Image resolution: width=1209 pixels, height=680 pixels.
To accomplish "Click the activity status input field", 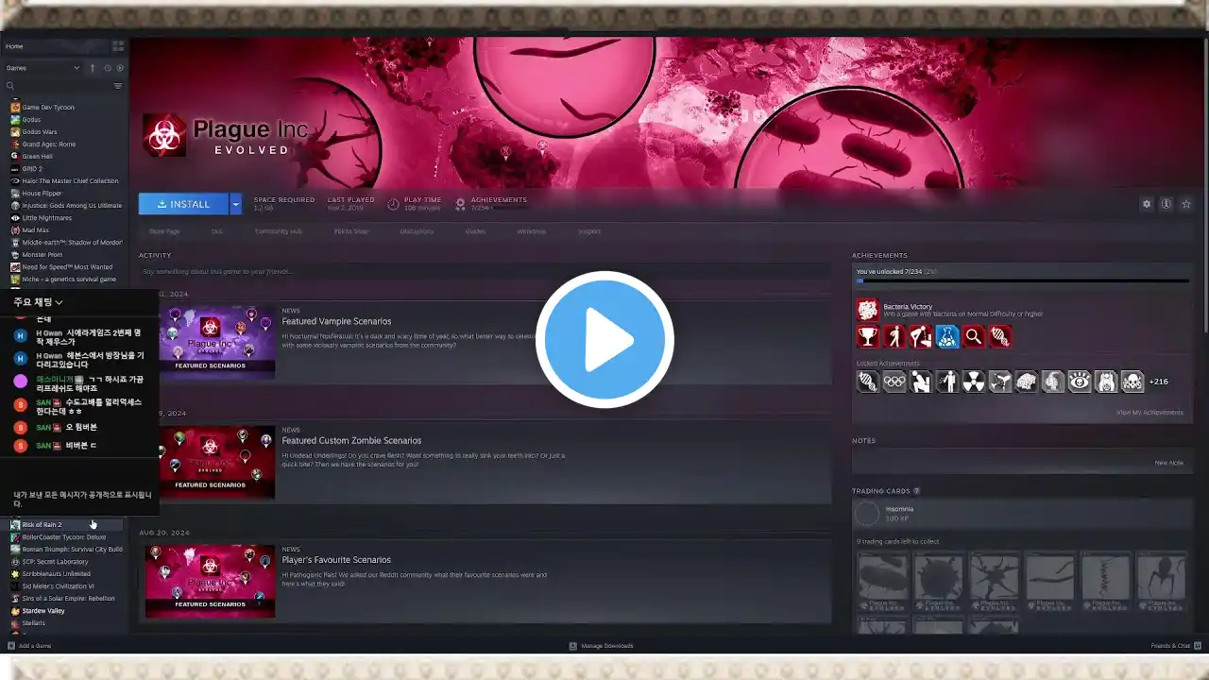I will coord(485,272).
